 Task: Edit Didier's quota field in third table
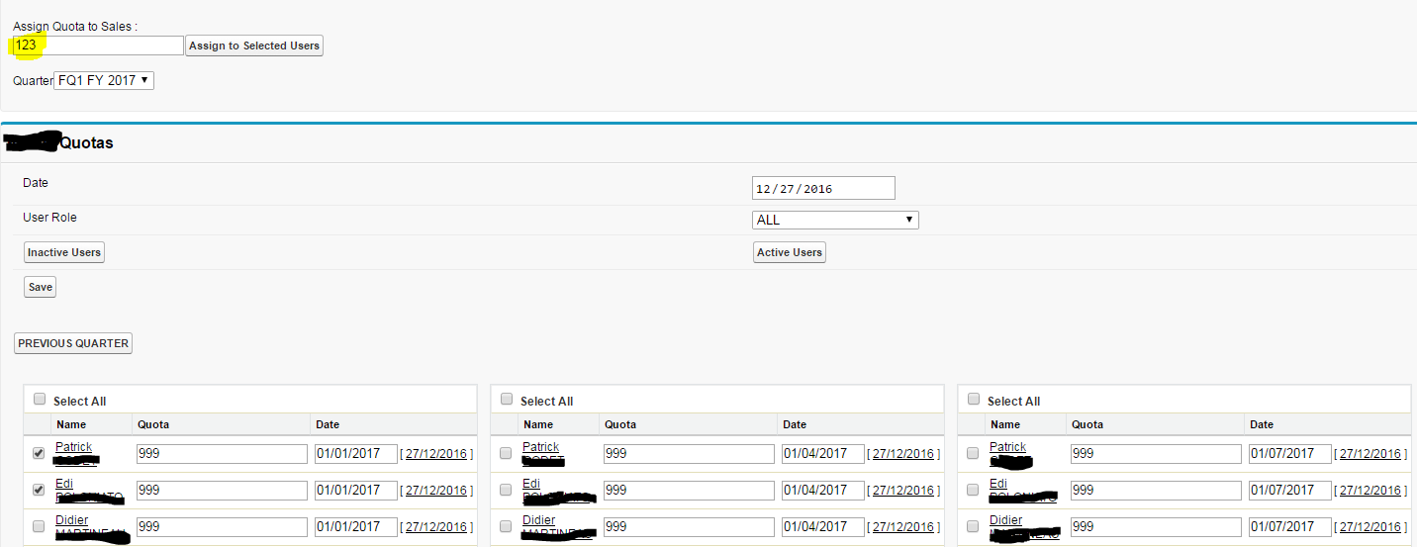[x=1156, y=527]
